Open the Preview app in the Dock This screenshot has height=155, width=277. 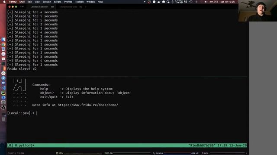point(3,49)
